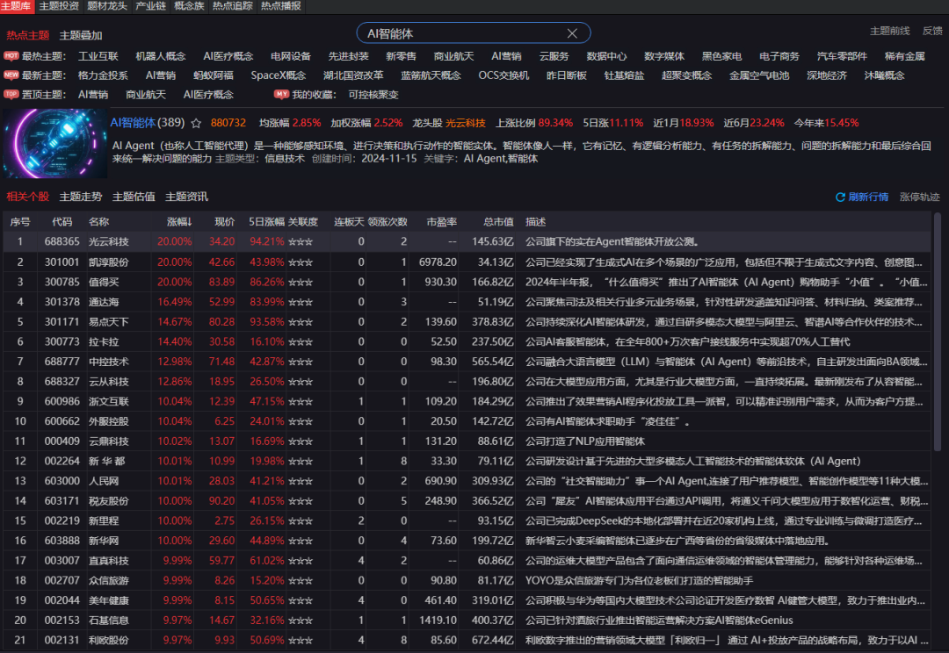Click the 反馈 link
The height and width of the screenshot is (653, 949).
click(932, 31)
